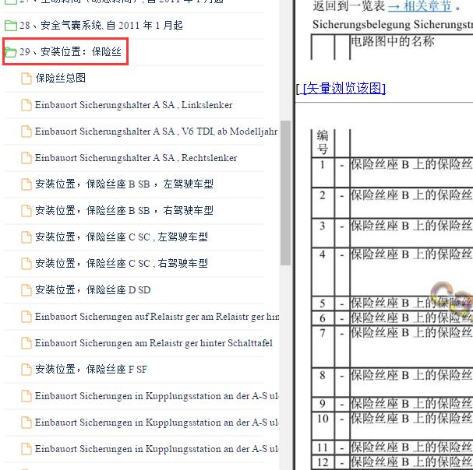Click page icon of Sicherungshalter A SA Linkslenker
The height and width of the screenshot is (470, 473).
pyautogui.click(x=26, y=105)
